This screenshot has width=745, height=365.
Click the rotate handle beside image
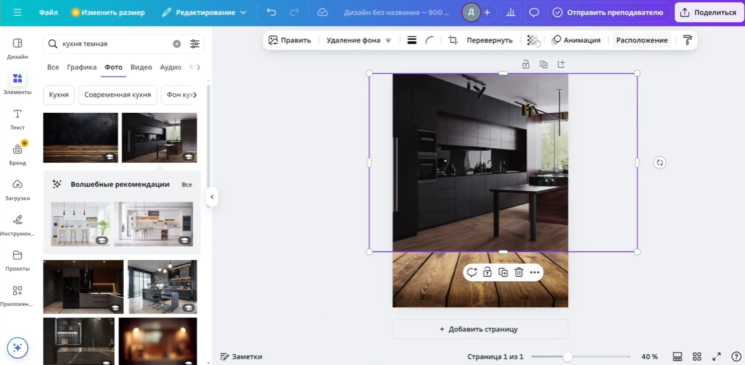pyautogui.click(x=659, y=162)
